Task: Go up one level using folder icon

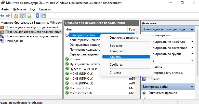Action: pos(16,16)
